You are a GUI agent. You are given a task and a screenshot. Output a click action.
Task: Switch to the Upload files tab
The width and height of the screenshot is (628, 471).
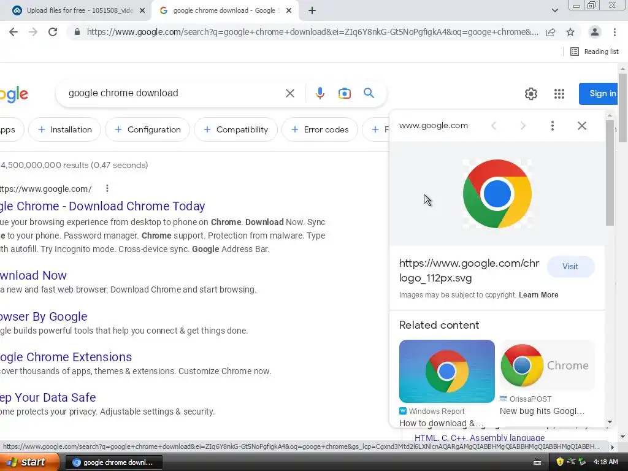tap(75, 10)
